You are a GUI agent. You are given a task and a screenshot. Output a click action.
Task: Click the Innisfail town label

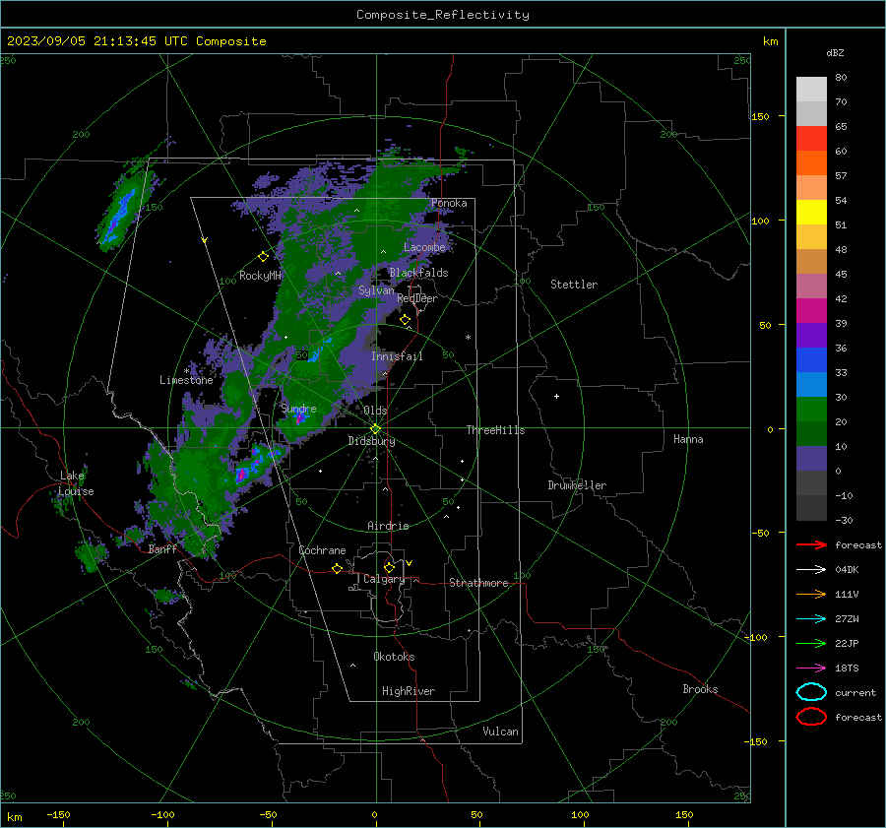(x=398, y=356)
